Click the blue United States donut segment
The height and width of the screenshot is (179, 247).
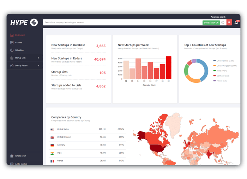pyautogui.click(x=205, y=69)
